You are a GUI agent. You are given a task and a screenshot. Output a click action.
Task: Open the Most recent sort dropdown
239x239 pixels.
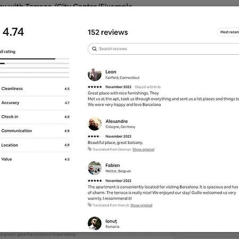(x=228, y=32)
